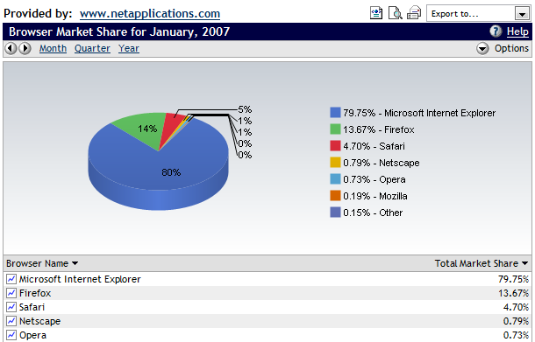Click the yellow Netscape legend swatch
The width and height of the screenshot is (535, 342).
[x=335, y=163]
